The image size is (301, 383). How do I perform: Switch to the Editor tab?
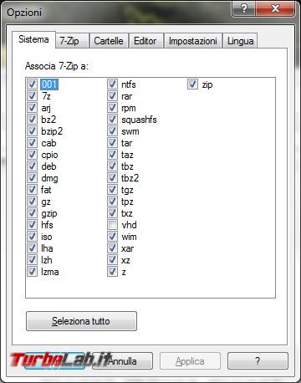click(x=145, y=41)
